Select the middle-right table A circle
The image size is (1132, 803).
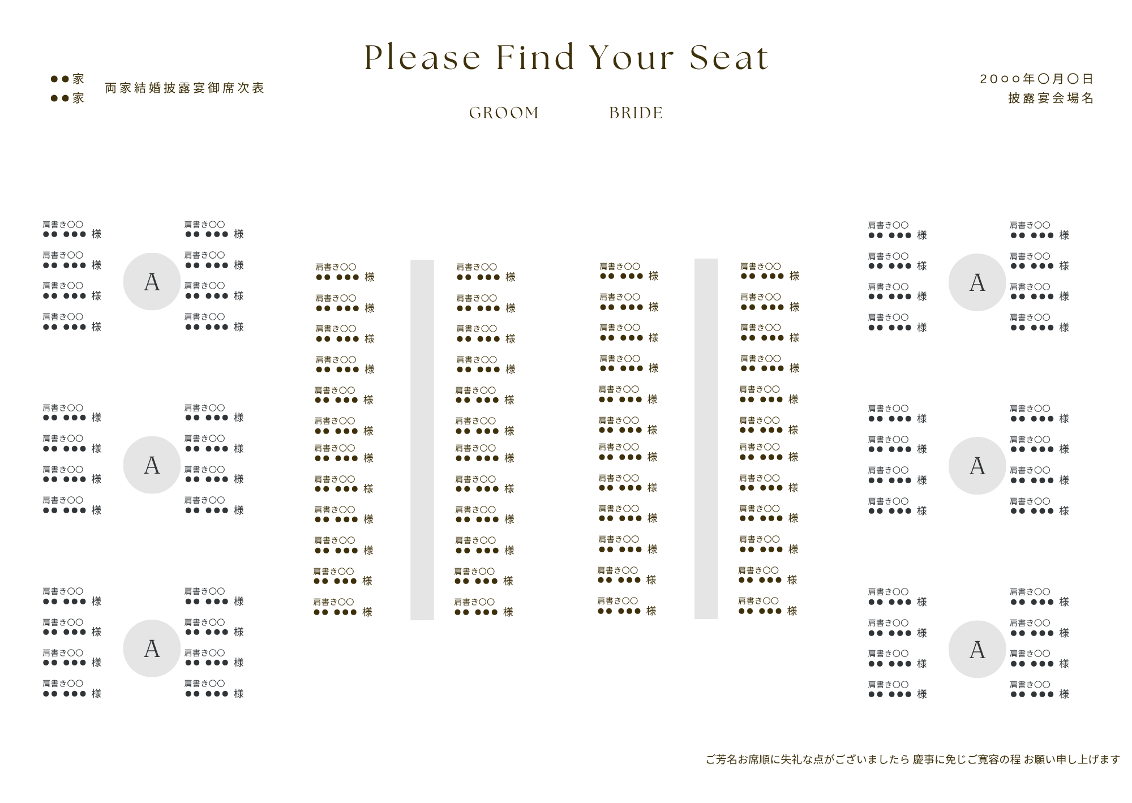pyautogui.click(x=977, y=466)
